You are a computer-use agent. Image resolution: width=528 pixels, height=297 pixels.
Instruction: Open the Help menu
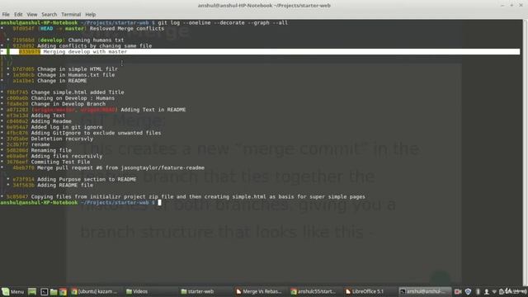[x=90, y=15]
